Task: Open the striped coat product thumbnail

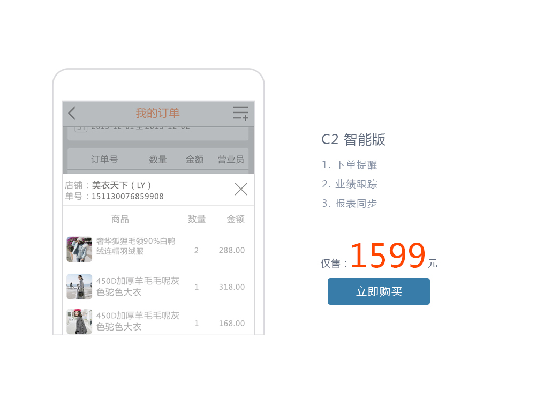Action: (x=79, y=321)
